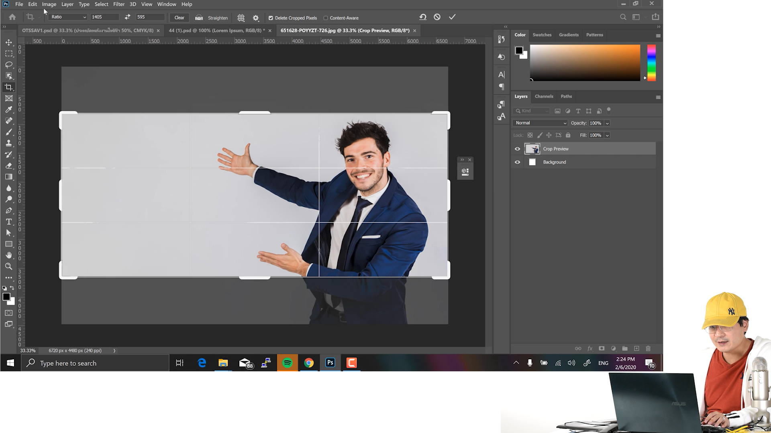Select the Rectangle shape tool
Viewport: 771px width, 433px height.
tap(9, 244)
